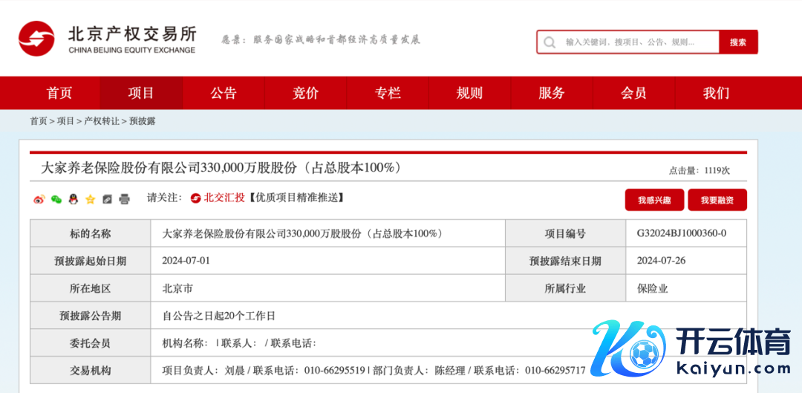This screenshot has height=393, width=802.
Task: Open the 公告 navigation tab
Action: pos(224,93)
